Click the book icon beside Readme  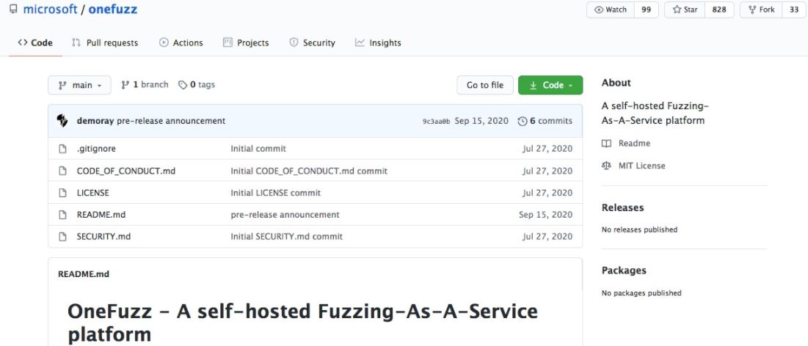pyautogui.click(x=606, y=144)
